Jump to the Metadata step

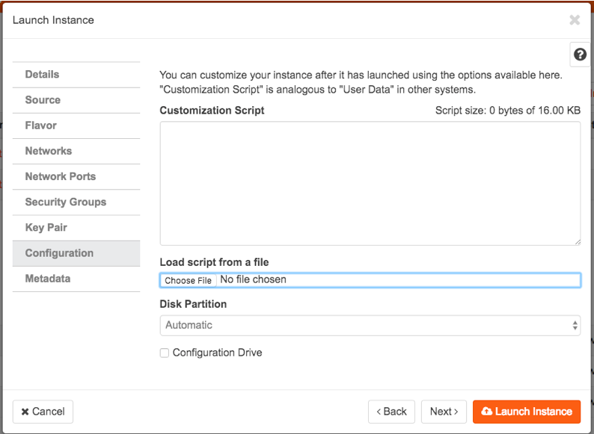pyautogui.click(x=48, y=279)
